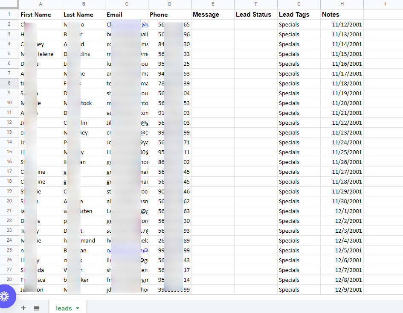Select column E header
The height and width of the screenshot is (313, 403).
pos(213,4)
